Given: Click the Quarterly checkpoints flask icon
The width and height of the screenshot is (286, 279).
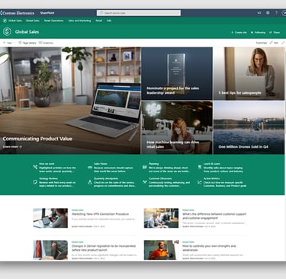Looking at the screenshot, I should 90,182.
